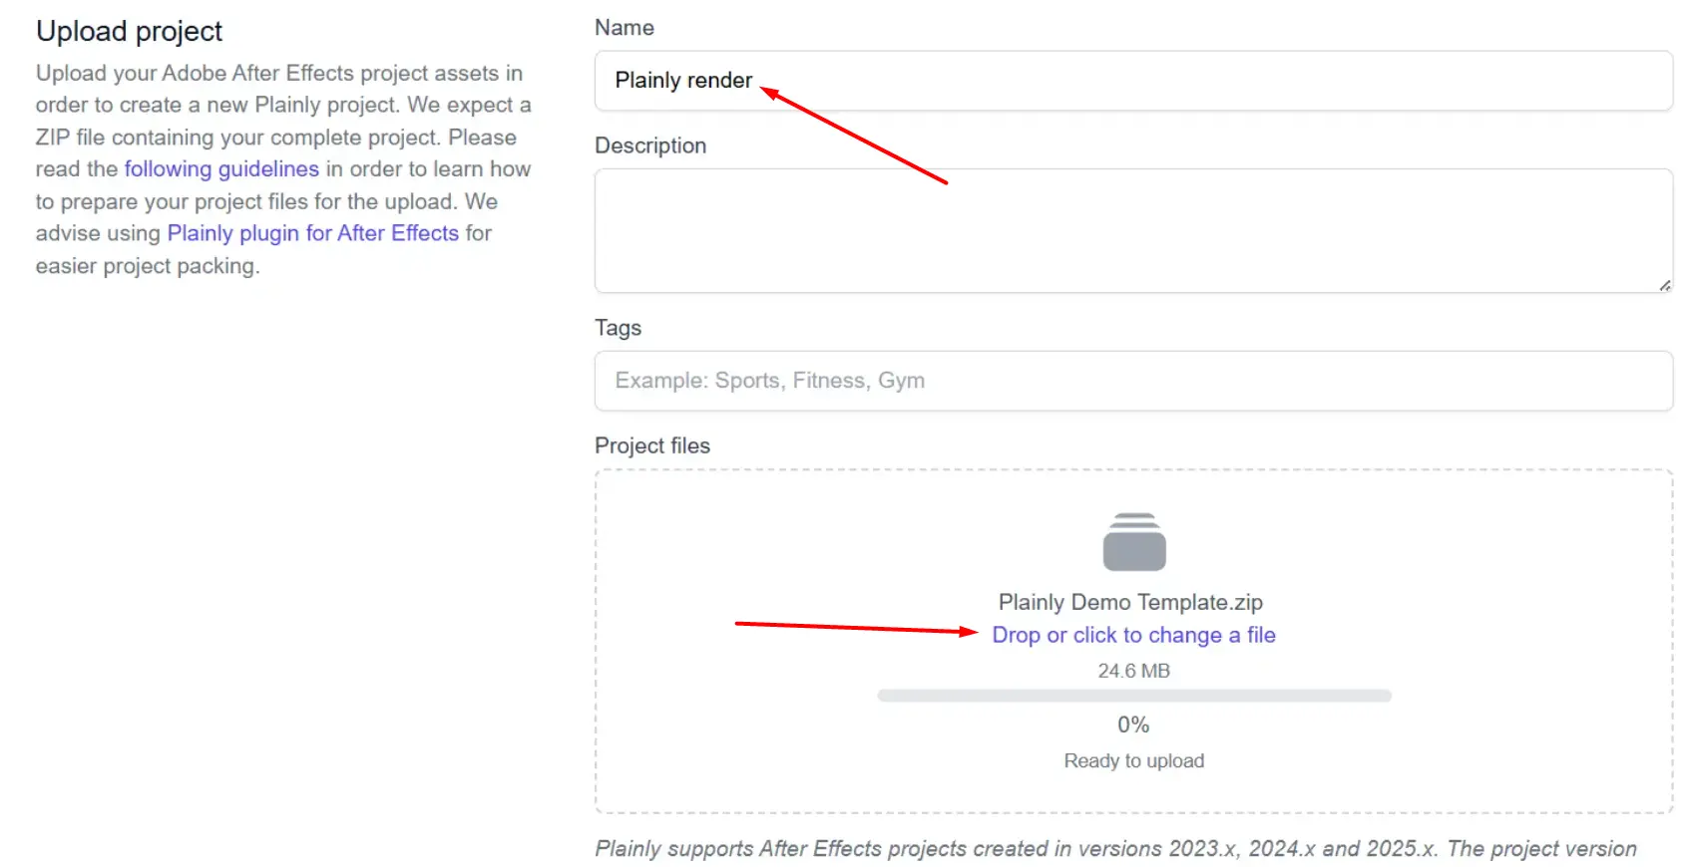Click the Plainly Demo Template.zip filename
1687x867 pixels.
coord(1131,602)
